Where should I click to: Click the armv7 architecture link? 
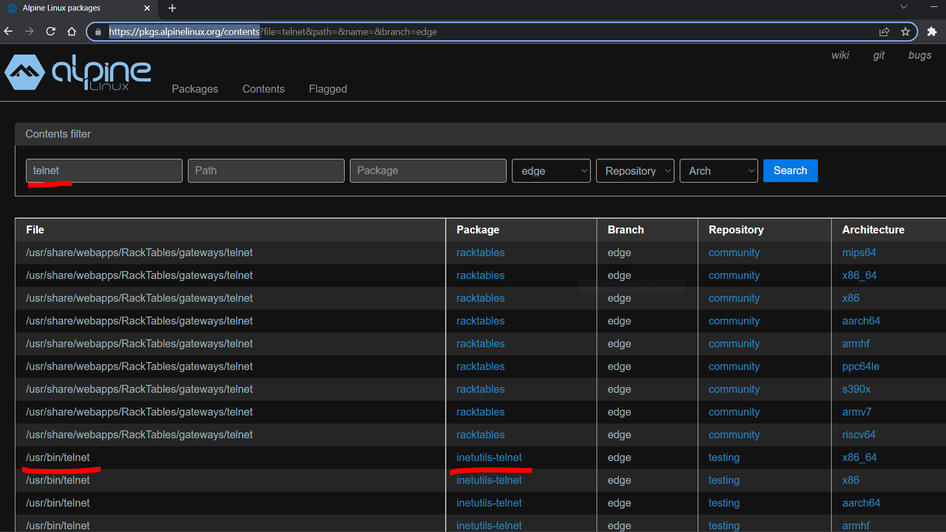coord(857,412)
